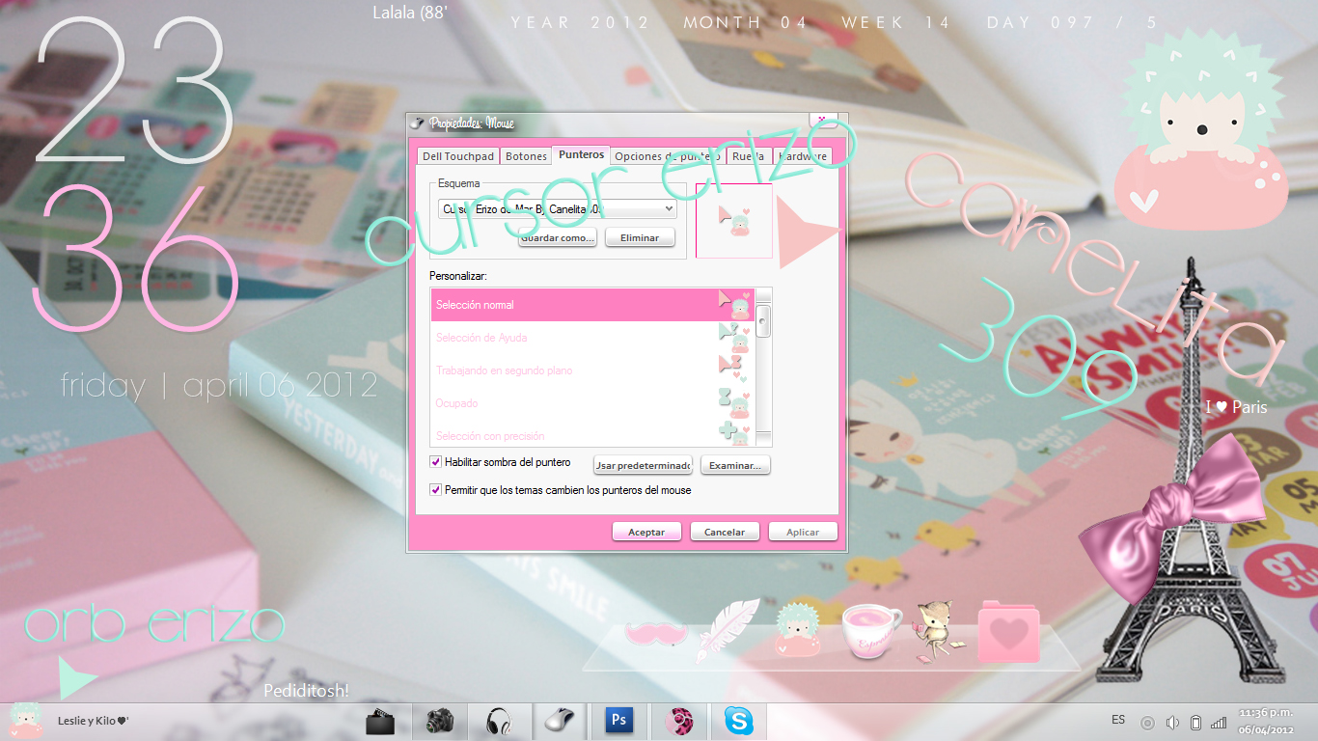
Task: Click the Usar predeterminado button
Action: tap(644, 466)
